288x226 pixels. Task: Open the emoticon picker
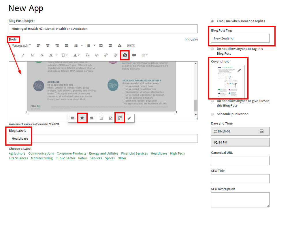pos(115,55)
